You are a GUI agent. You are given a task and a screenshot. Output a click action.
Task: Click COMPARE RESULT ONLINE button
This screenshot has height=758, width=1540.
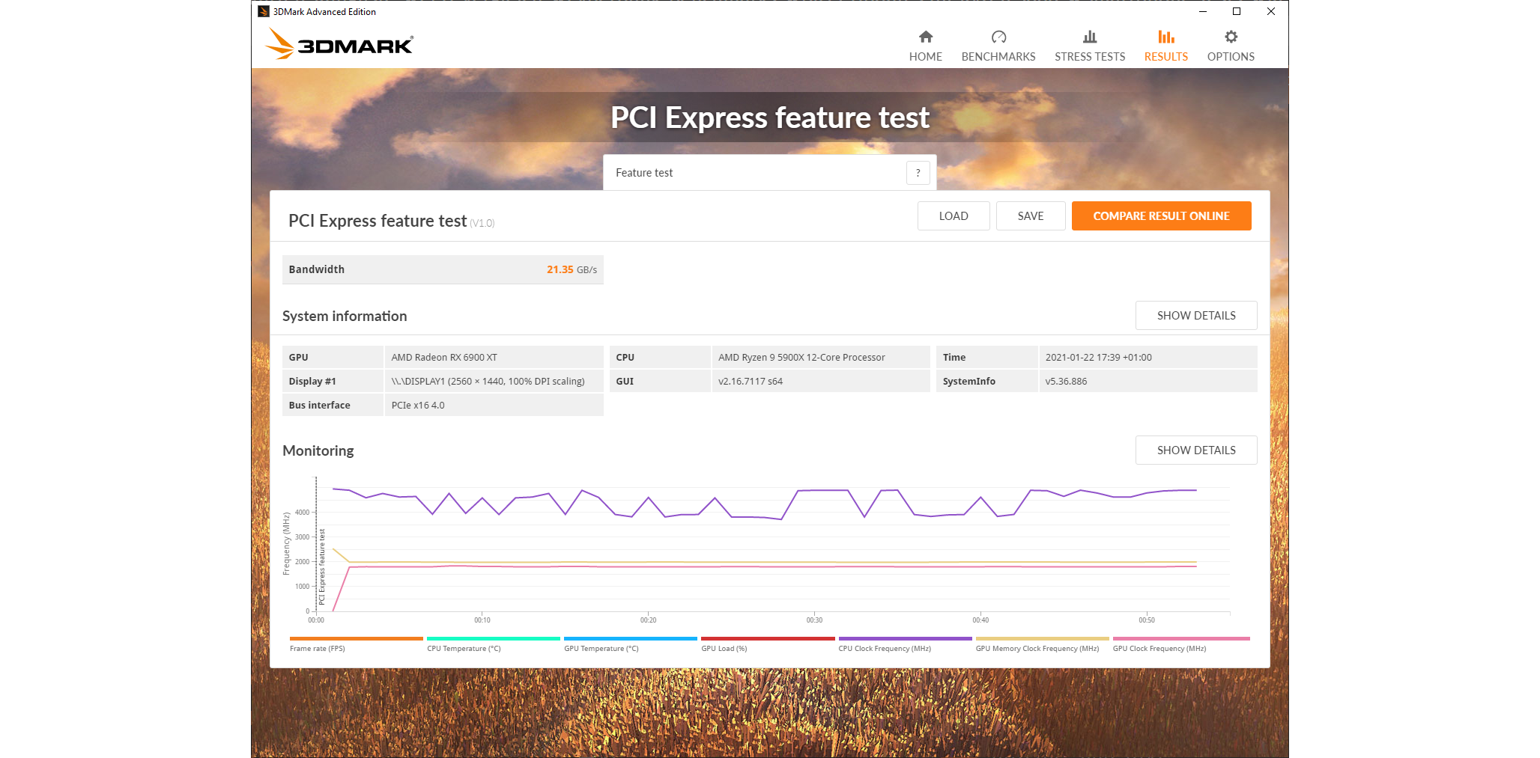(x=1161, y=216)
